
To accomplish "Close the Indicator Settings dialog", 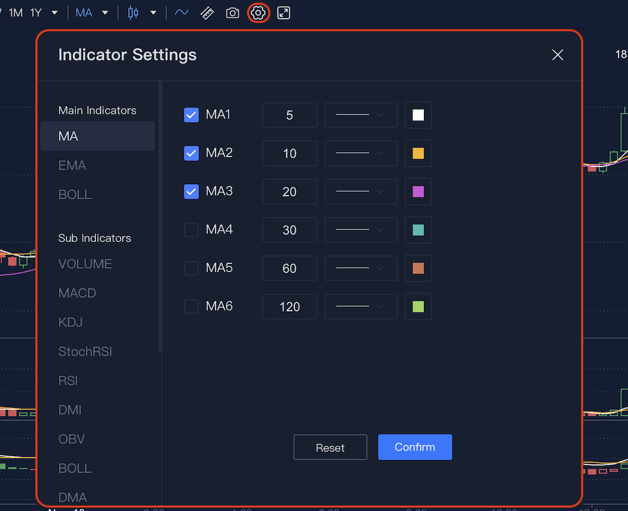I will (x=557, y=55).
